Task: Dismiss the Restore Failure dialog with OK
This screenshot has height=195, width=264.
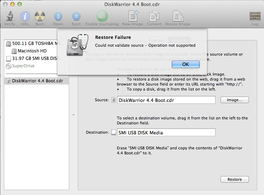Action: [x=186, y=65]
